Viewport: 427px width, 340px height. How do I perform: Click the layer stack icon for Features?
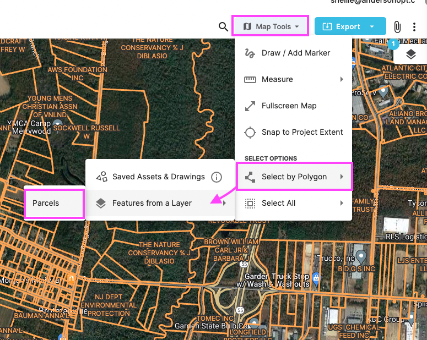coord(101,203)
